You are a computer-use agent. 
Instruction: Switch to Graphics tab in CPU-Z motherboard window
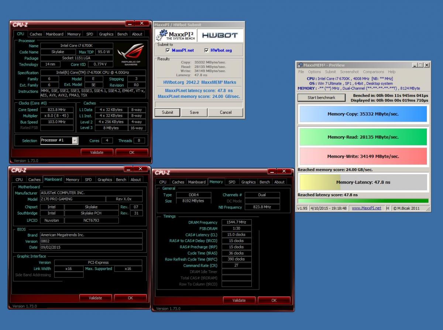[105, 180]
